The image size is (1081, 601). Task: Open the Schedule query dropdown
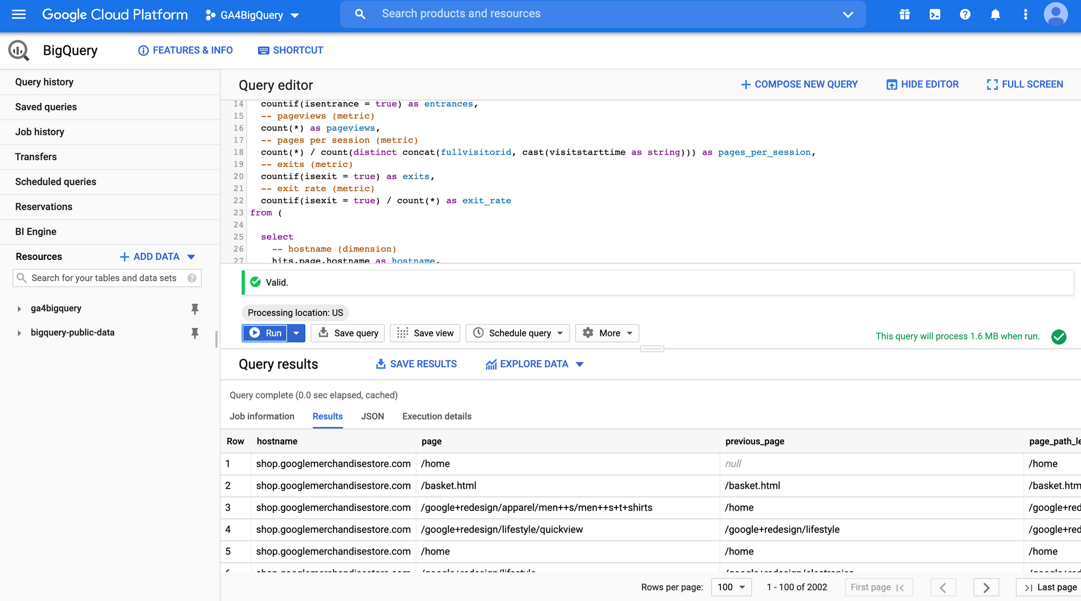click(x=518, y=333)
